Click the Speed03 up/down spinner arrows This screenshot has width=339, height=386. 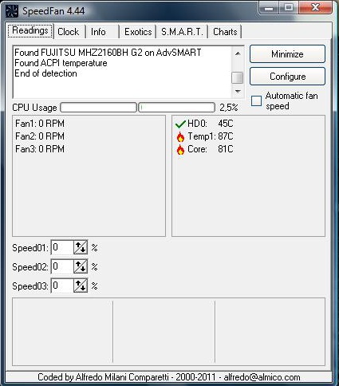tap(81, 286)
